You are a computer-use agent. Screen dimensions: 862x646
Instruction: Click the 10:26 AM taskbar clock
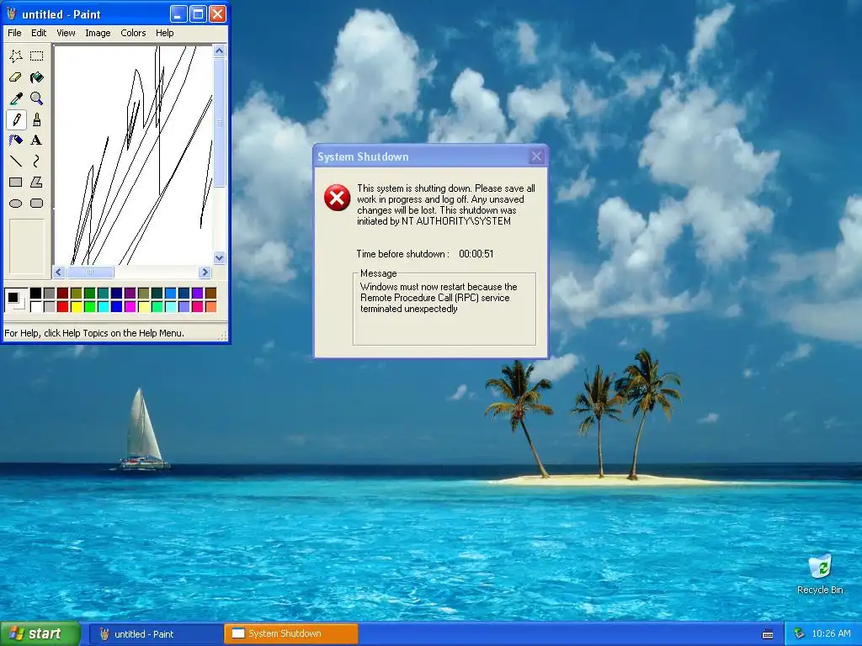pyautogui.click(x=831, y=634)
